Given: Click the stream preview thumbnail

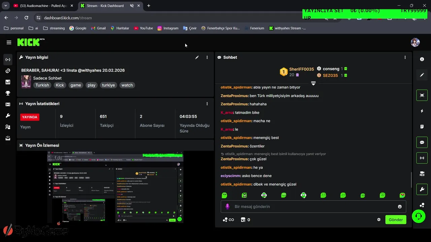Looking at the screenshot, I should coord(115,187).
